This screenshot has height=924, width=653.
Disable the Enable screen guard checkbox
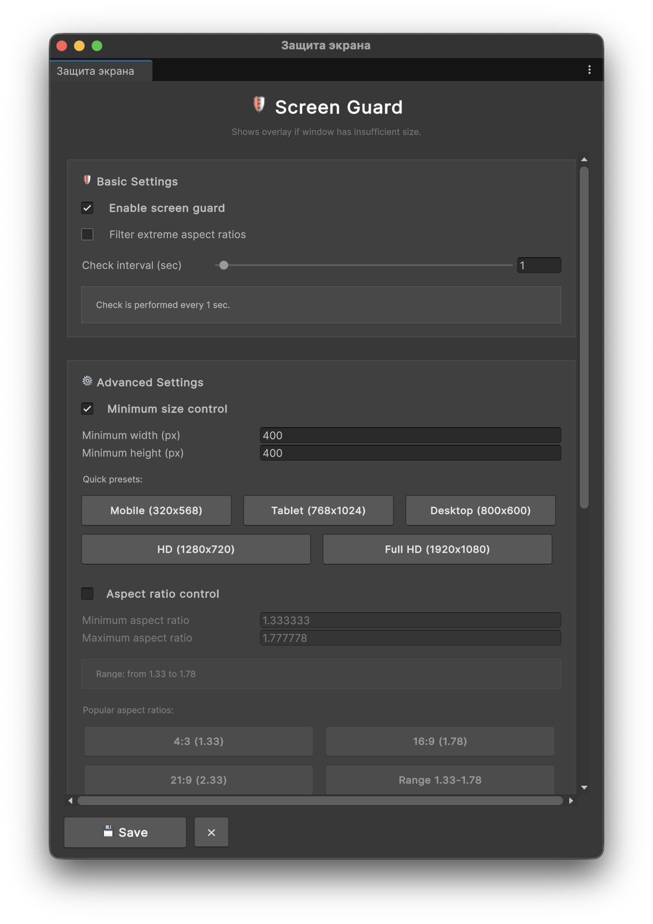tap(87, 208)
